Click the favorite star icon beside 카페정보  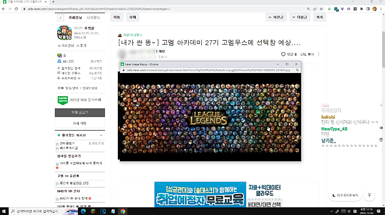(x=61, y=18)
